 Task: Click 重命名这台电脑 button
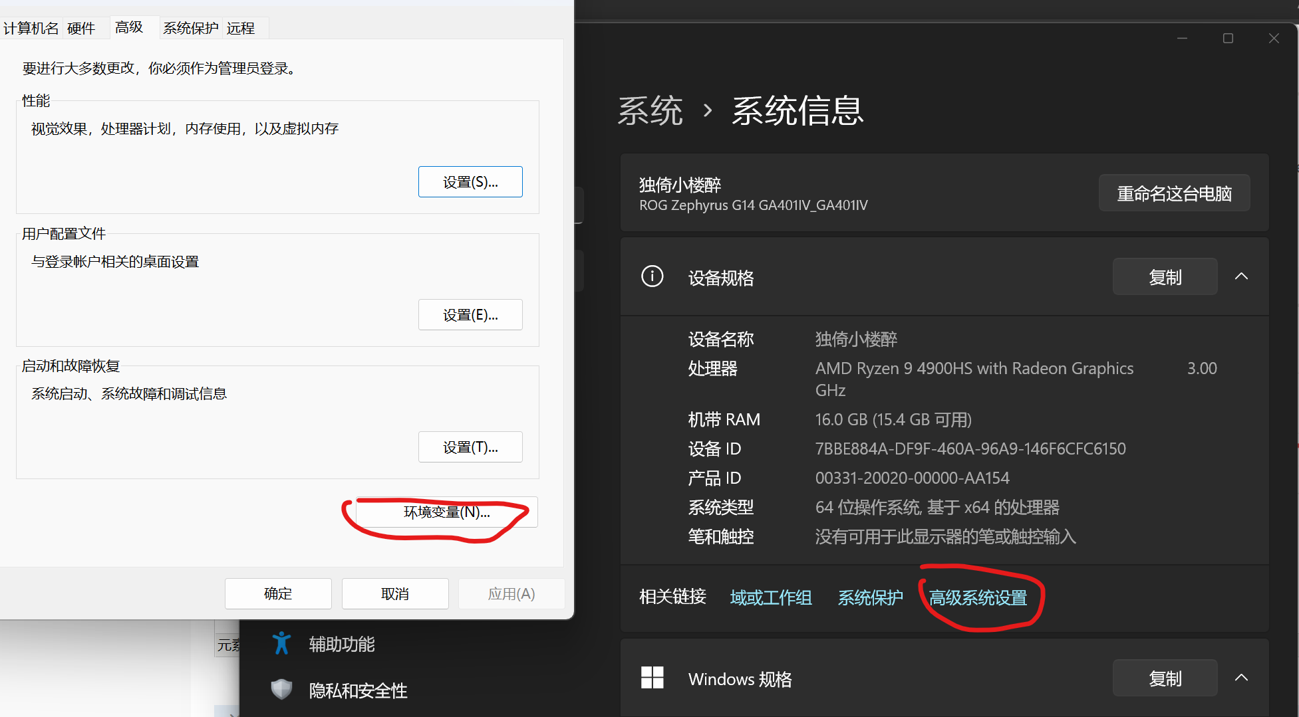tap(1174, 193)
